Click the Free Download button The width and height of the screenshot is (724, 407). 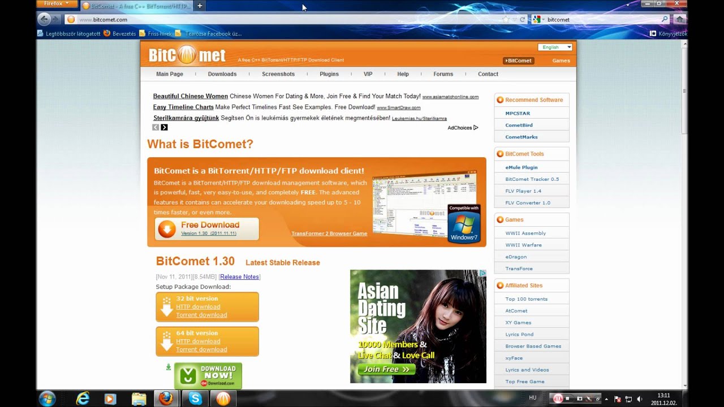click(206, 229)
